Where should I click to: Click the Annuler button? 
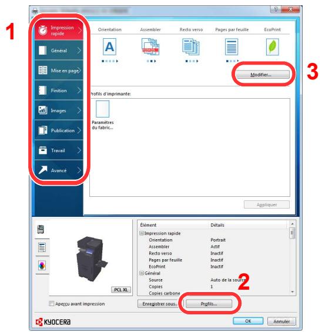(281, 321)
